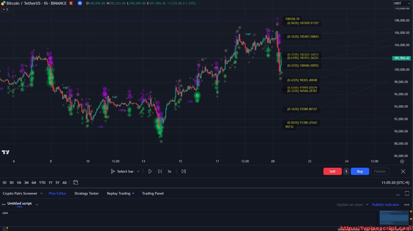Open the Pine Editor more options menu

pos(407,205)
